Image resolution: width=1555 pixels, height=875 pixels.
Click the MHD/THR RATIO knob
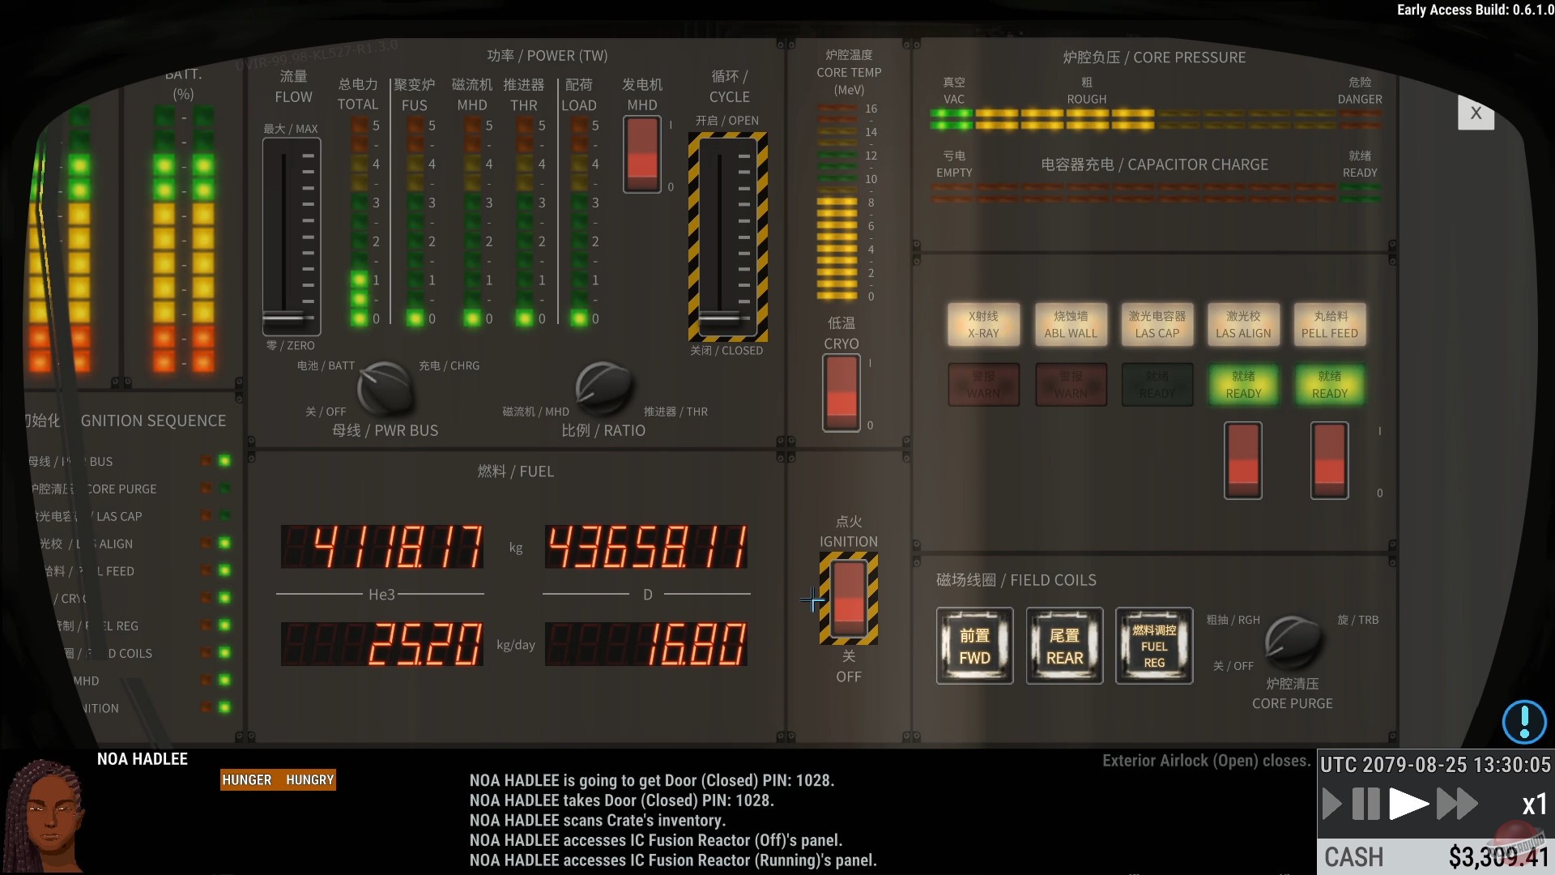coord(603,388)
